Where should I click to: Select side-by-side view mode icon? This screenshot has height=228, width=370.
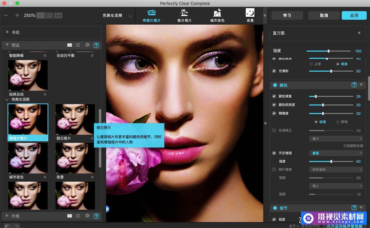(x=49, y=15)
